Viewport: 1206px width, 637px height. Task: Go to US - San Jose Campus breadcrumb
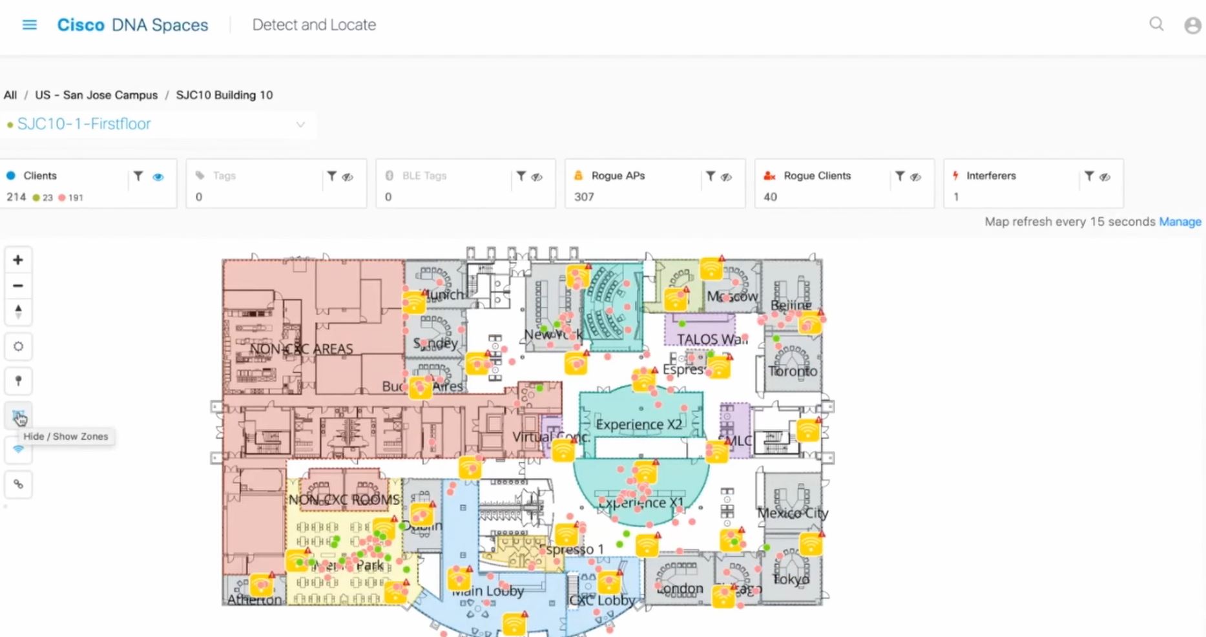click(x=96, y=95)
